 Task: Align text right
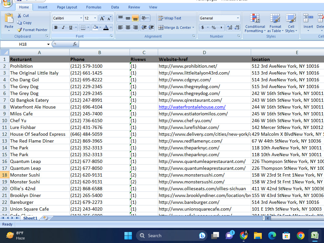[135, 28]
